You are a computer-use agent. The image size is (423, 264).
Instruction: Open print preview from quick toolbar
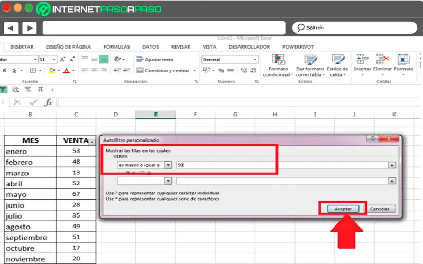coord(16,89)
